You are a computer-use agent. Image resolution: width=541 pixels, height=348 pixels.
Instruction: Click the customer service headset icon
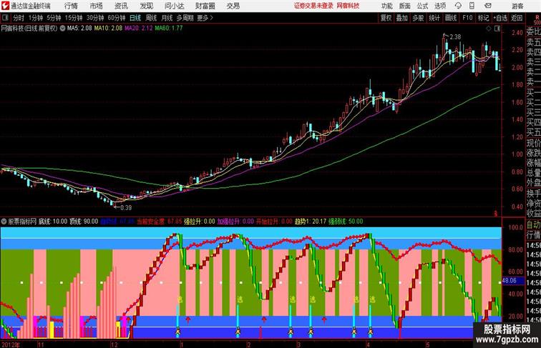458,6
